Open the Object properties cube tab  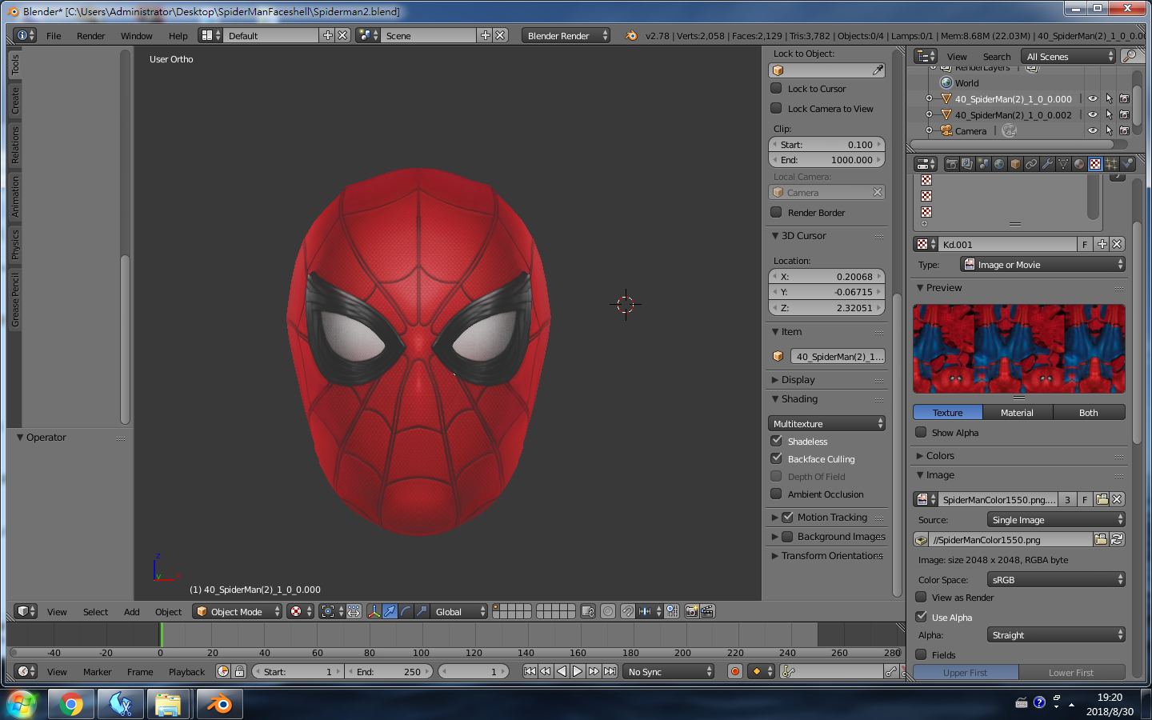tap(1015, 164)
